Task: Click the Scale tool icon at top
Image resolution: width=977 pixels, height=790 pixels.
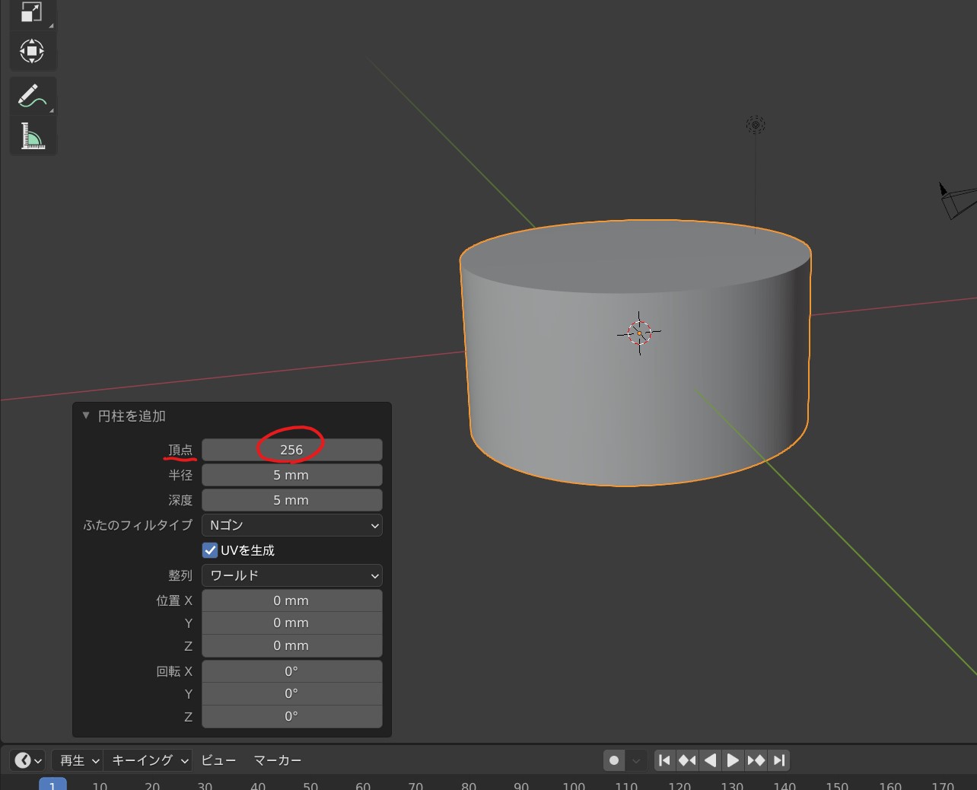Action: tap(32, 12)
